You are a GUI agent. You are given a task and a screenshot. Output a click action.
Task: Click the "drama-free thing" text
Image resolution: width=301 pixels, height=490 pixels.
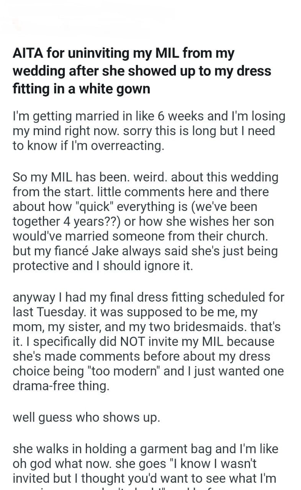61,386
